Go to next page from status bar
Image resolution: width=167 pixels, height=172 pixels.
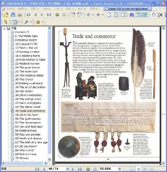pyautogui.click(x=73, y=169)
